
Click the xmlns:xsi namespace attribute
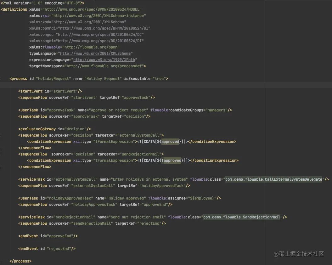[87, 16]
